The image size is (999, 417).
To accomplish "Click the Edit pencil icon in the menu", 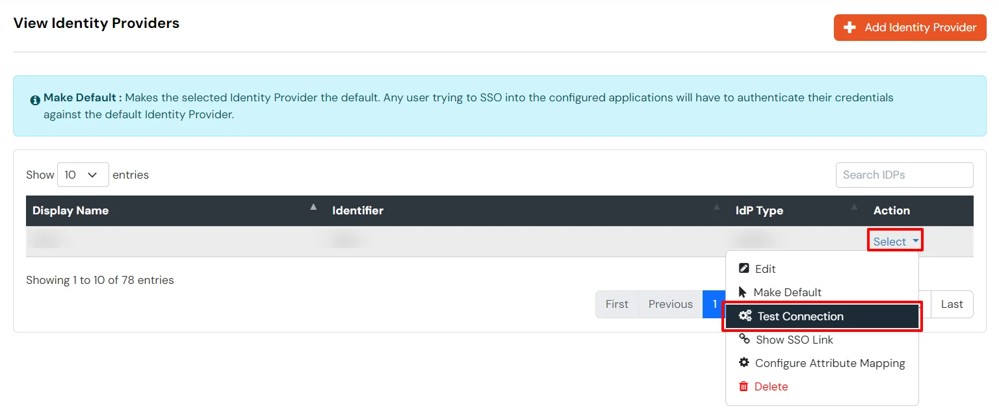I will pyautogui.click(x=744, y=268).
